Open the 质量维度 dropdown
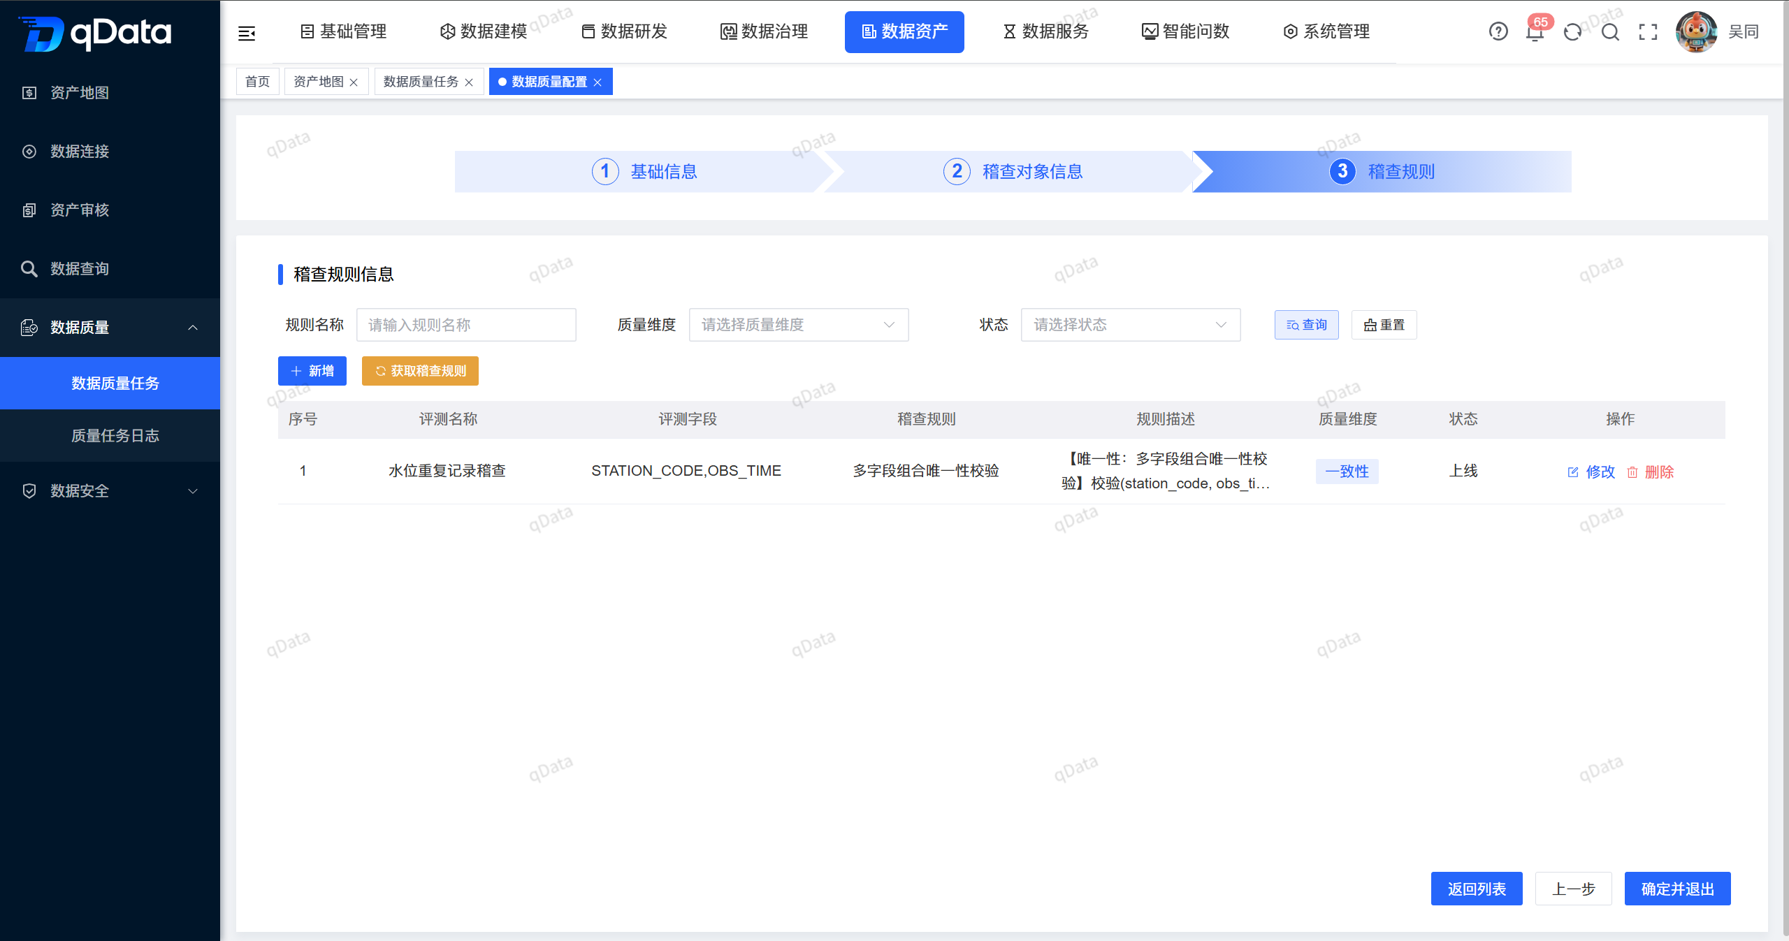The image size is (1789, 941). click(799, 325)
